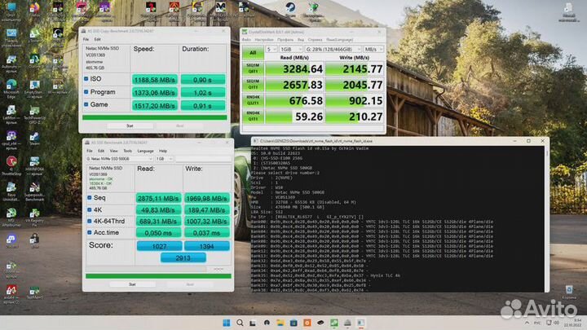Click the 1517,20 MB/s Game speed value
This screenshot has height=330, width=587.
tap(154, 106)
